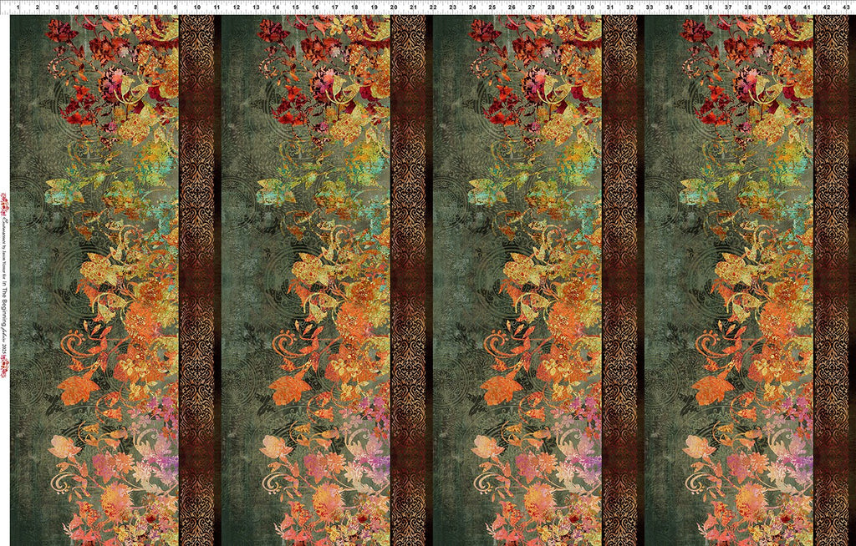The width and height of the screenshot is (856, 546).
Task: Click the 10 inch mark on the ruler
Action: pyautogui.click(x=196, y=8)
